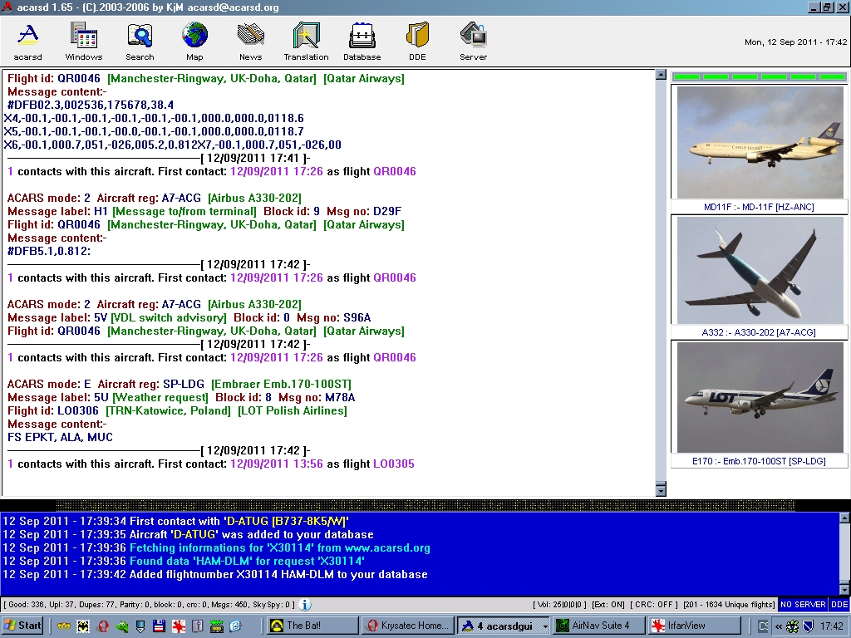This screenshot has width=851, height=638.
Task: Show hidden system tray icons
Action: tap(778, 626)
